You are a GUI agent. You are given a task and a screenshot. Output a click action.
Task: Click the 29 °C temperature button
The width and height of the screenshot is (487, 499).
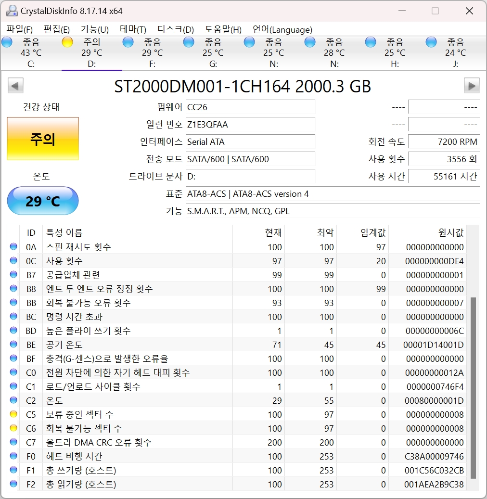43,201
